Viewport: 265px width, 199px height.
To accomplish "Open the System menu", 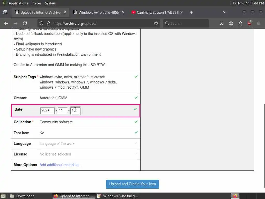I will (x=50, y=3).
